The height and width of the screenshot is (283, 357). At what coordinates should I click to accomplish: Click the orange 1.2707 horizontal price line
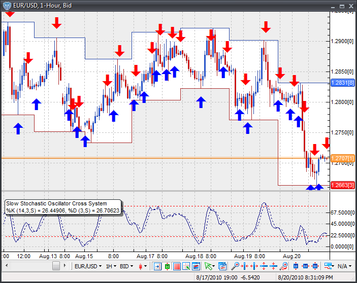[152, 159]
